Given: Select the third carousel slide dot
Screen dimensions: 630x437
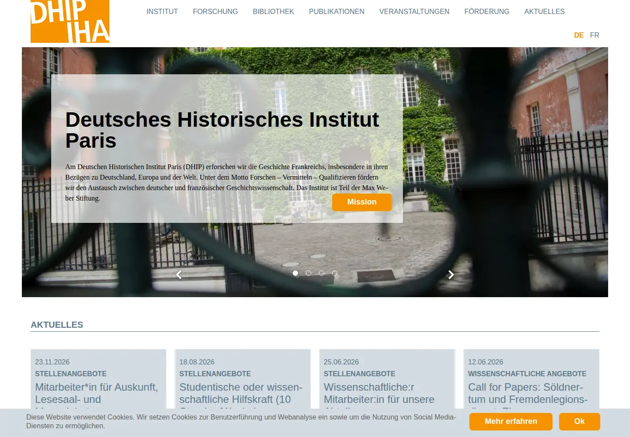Looking at the screenshot, I should click(322, 273).
